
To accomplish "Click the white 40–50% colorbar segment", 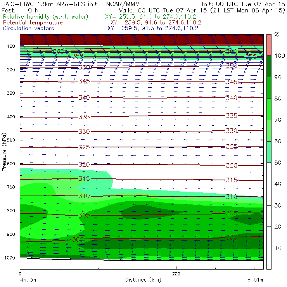I will [x=269, y=173].
